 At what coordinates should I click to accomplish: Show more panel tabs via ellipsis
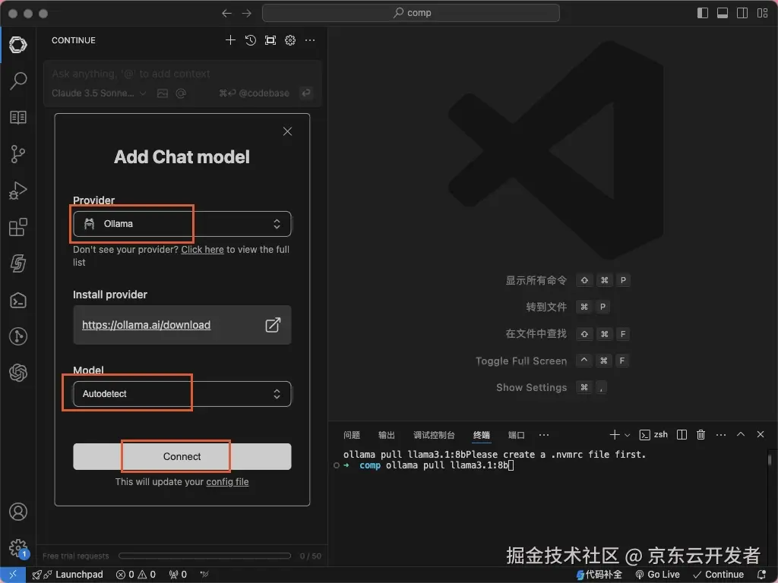pyautogui.click(x=544, y=435)
